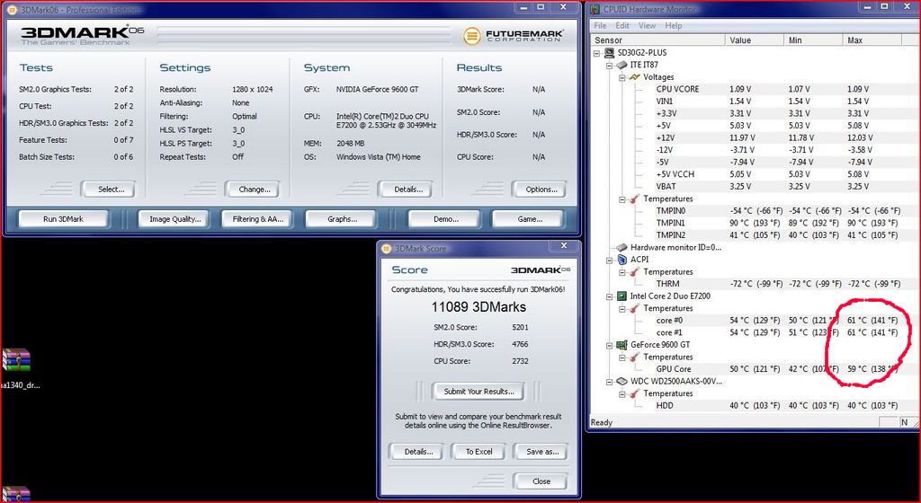Submit Your Results online
The width and height of the screenshot is (921, 503).
(x=478, y=391)
